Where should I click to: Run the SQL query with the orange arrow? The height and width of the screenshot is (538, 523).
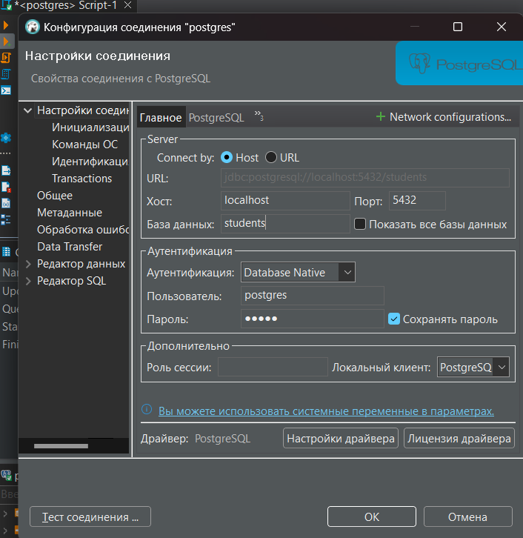tap(5, 25)
